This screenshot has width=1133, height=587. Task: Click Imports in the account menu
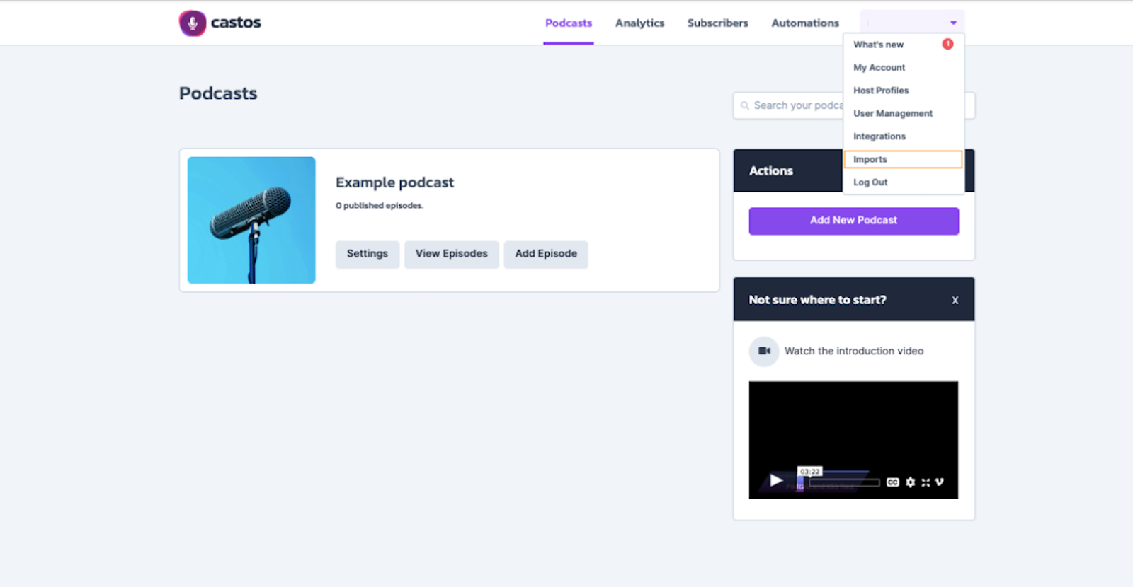click(904, 159)
